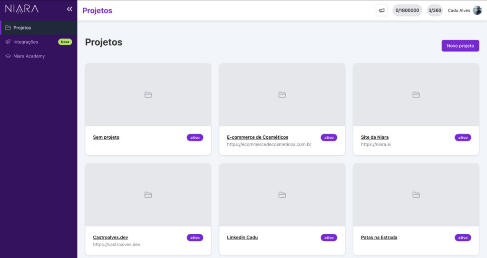Click the Niara Academy graduation cap icon
Screen dimensions: 487x258
8,56
